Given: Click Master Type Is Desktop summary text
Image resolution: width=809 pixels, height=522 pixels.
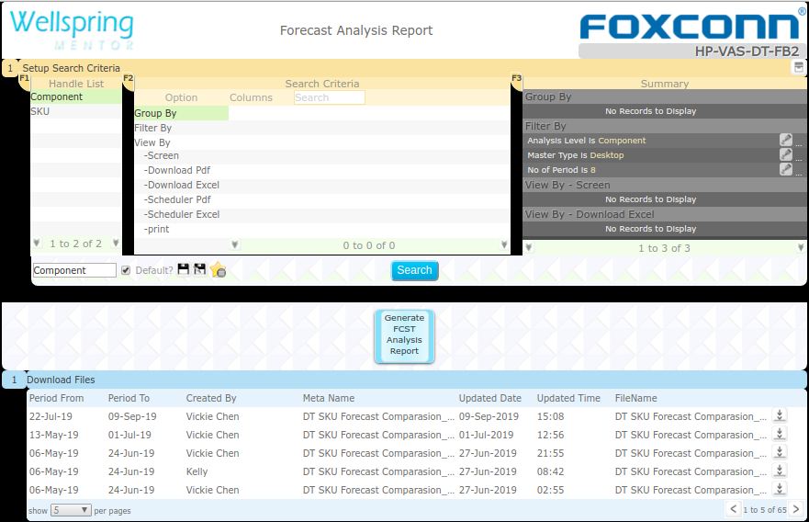Looking at the screenshot, I should [x=575, y=155].
